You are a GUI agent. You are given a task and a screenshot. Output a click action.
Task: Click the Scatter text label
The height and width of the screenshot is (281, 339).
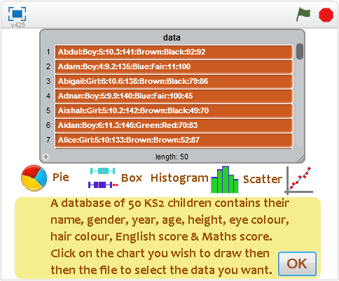[263, 180]
